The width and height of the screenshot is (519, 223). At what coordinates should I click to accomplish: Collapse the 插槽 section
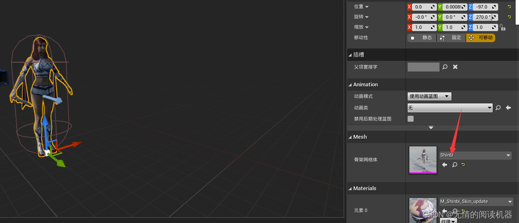[x=351, y=55]
